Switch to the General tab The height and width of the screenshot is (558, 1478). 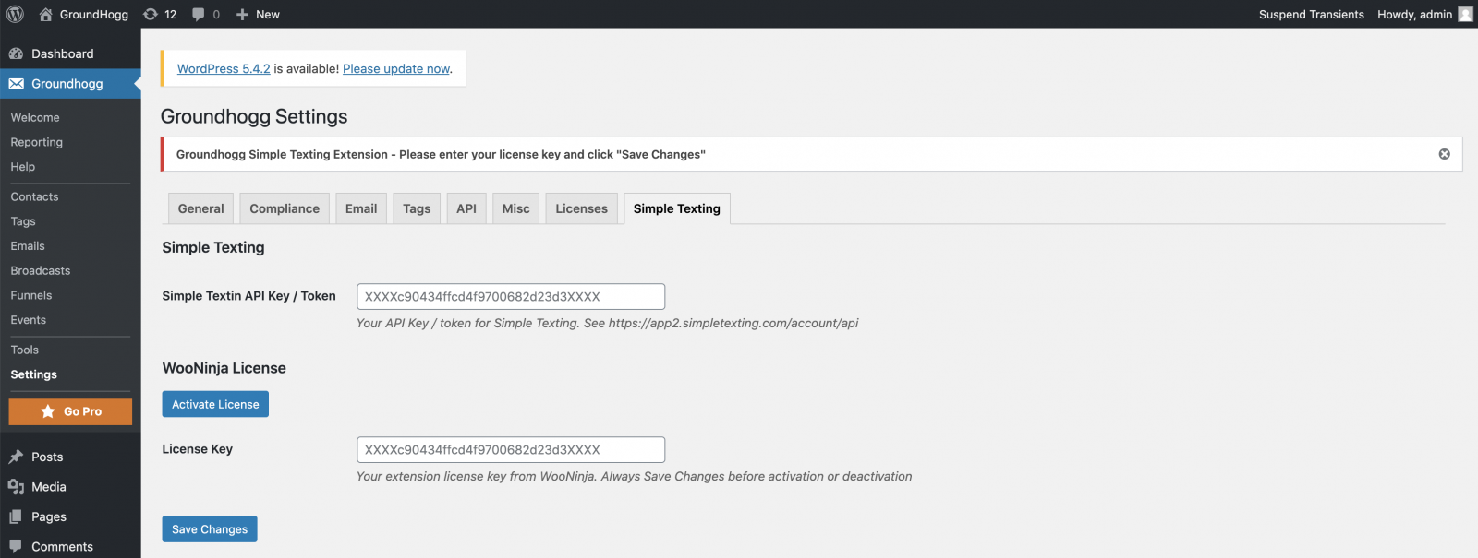click(x=200, y=208)
